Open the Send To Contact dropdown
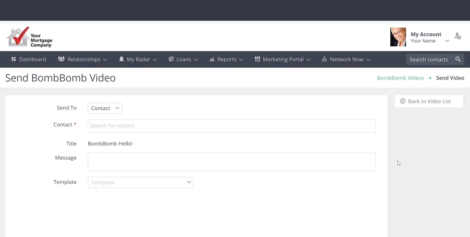Image resolution: width=470 pixels, height=237 pixels. (x=105, y=108)
